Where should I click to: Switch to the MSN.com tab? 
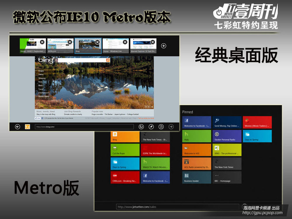coord(60,46)
